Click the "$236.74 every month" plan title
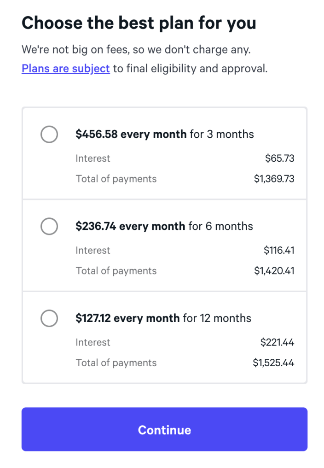This screenshot has width=324, height=468. click(130, 226)
